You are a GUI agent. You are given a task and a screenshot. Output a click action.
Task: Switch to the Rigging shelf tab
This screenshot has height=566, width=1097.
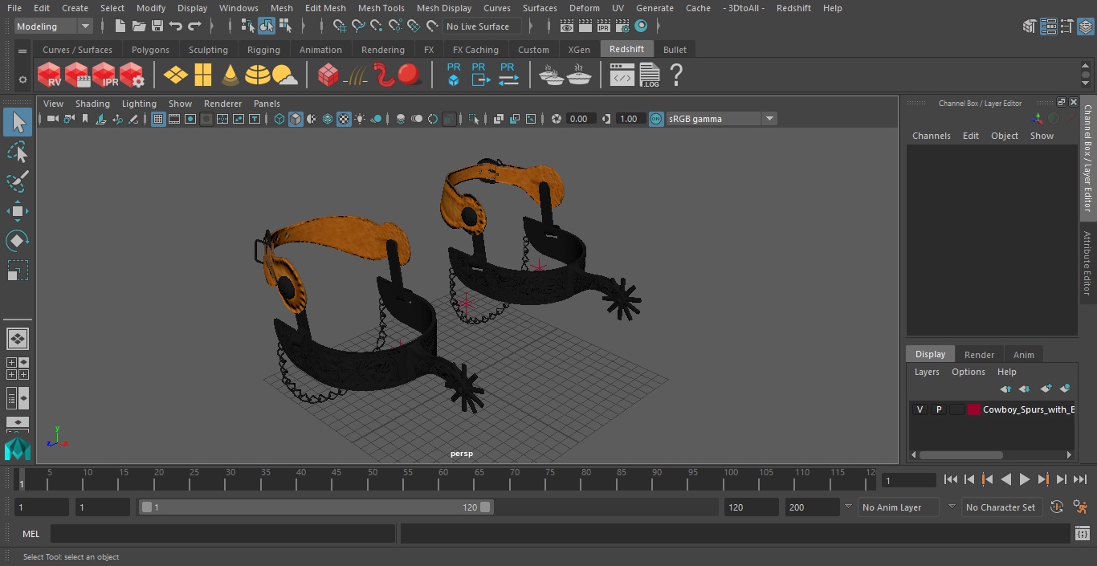pyautogui.click(x=263, y=50)
